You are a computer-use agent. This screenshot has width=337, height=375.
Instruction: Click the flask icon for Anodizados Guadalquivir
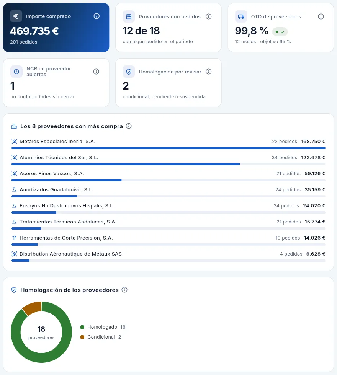pos(15,190)
